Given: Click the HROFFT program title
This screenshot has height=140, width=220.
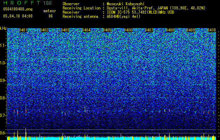Looking at the screenshot, I should (x=21, y=3).
